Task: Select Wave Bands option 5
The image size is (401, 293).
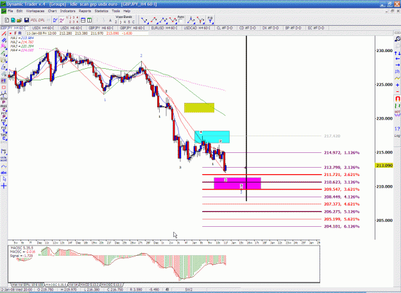Action: tap(129, 22)
